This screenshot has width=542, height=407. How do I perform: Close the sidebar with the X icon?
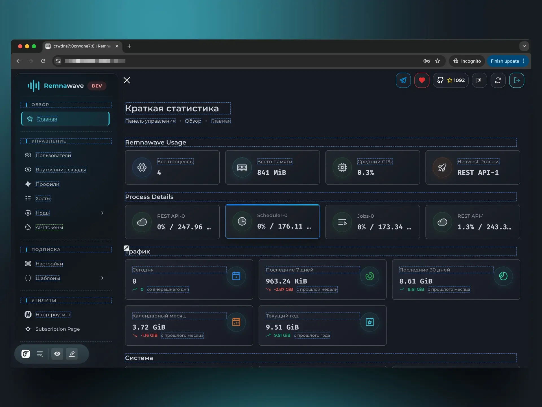pyautogui.click(x=127, y=80)
